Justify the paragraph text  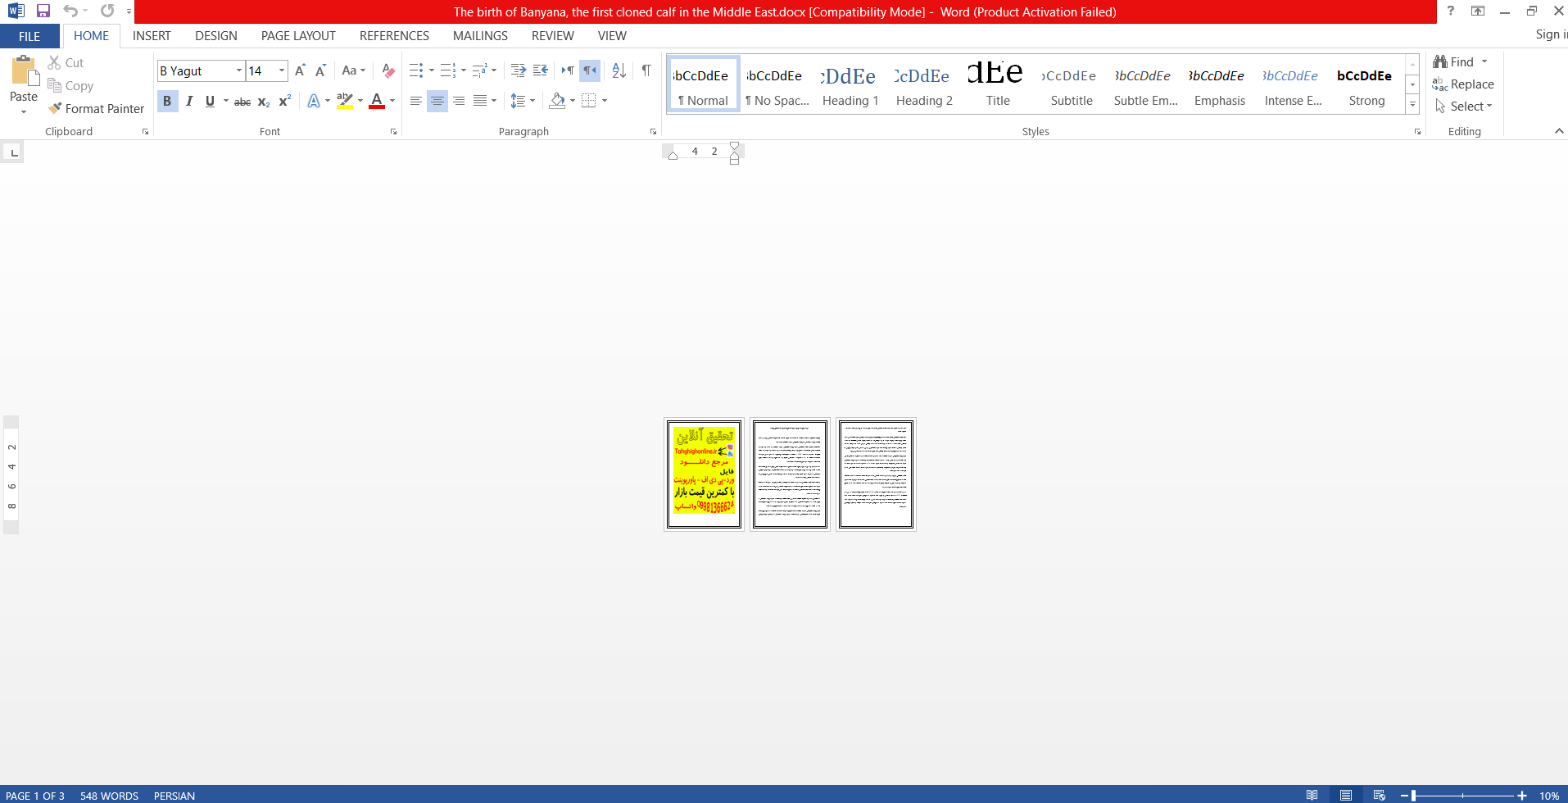480,101
